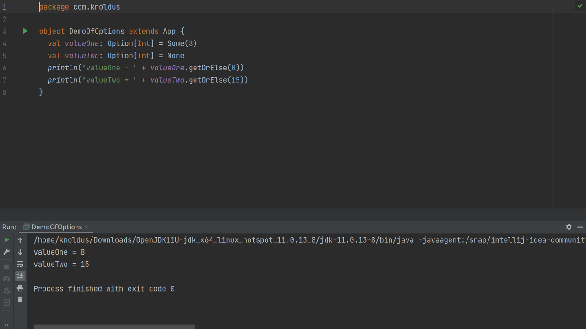Close the DemoOfOptions console tab
This screenshot has height=329, width=586.
(87, 227)
